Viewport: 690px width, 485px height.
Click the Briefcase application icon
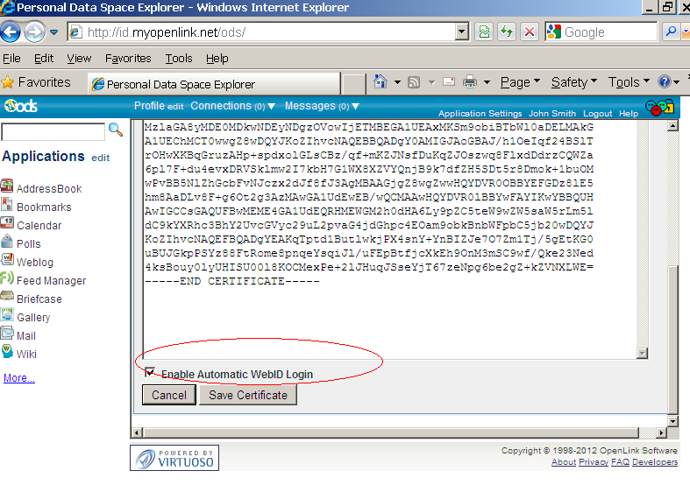[7, 298]
